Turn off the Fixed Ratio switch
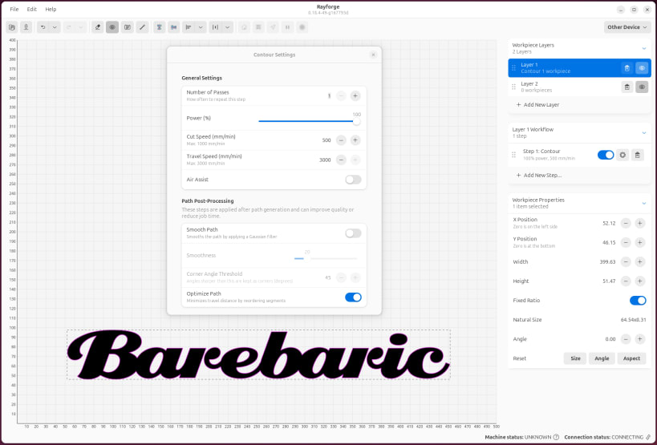Image resolution: width=657 pixels, height=445 pixels. (638, 301)
